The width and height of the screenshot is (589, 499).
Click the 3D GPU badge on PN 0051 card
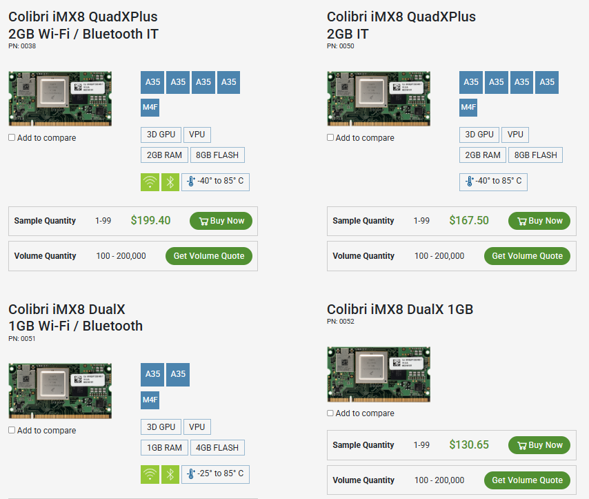tap(161, 427)
